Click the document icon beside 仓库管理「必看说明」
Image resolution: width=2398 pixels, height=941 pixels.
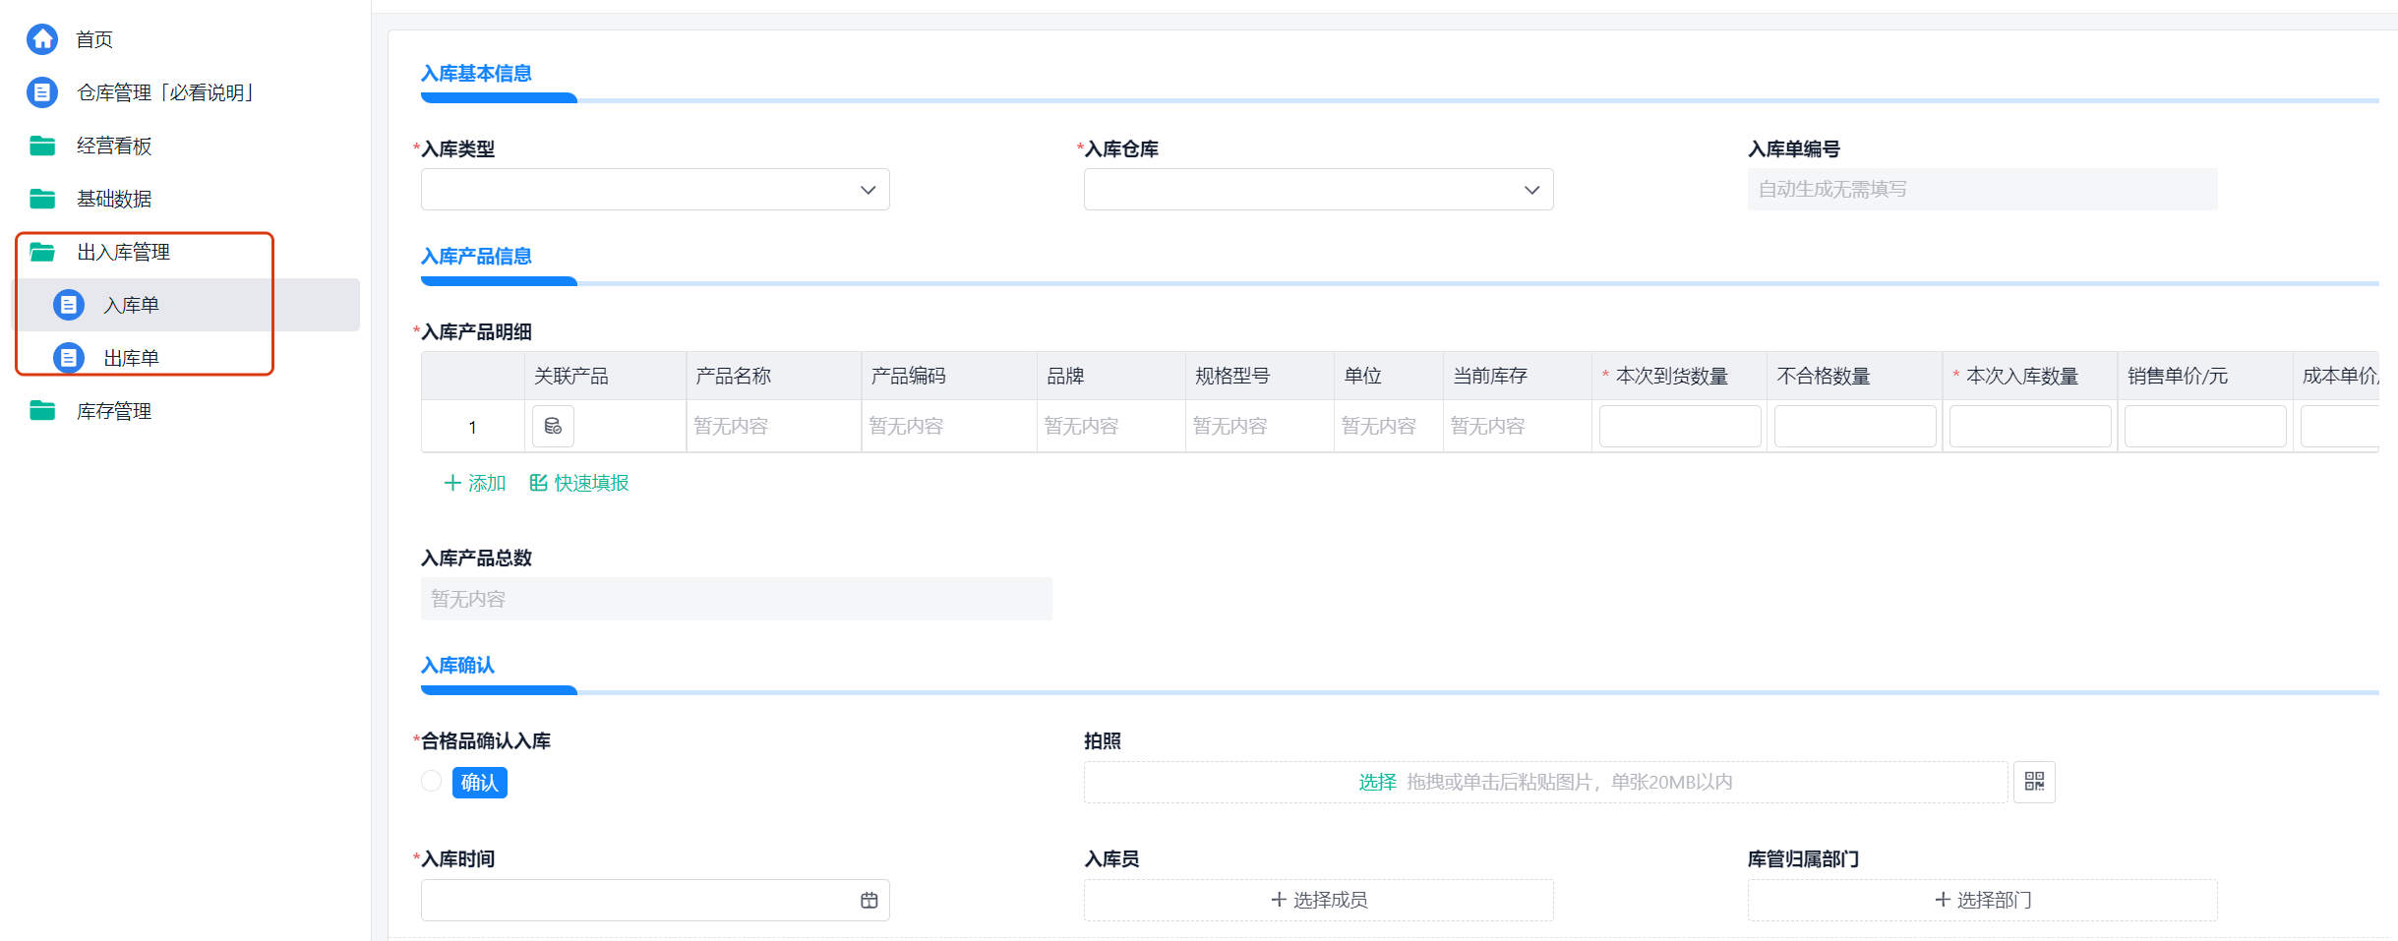coord(42,92)
